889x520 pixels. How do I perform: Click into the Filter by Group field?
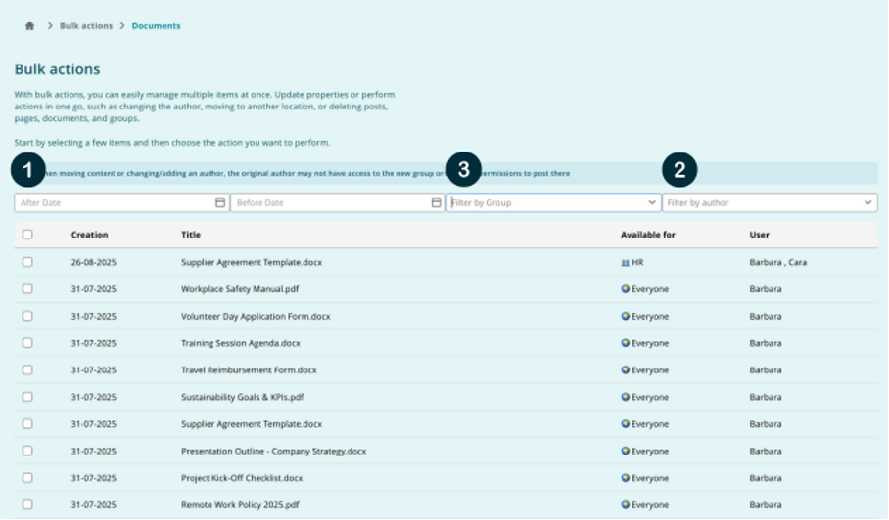(554, 202)
